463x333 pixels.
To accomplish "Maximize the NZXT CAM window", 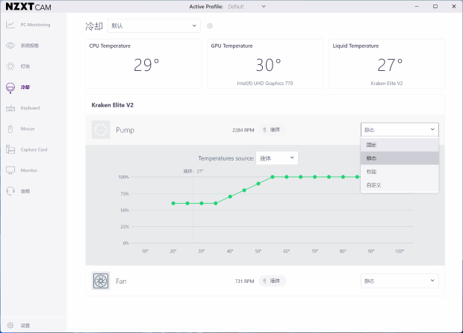I will [435, 6].
